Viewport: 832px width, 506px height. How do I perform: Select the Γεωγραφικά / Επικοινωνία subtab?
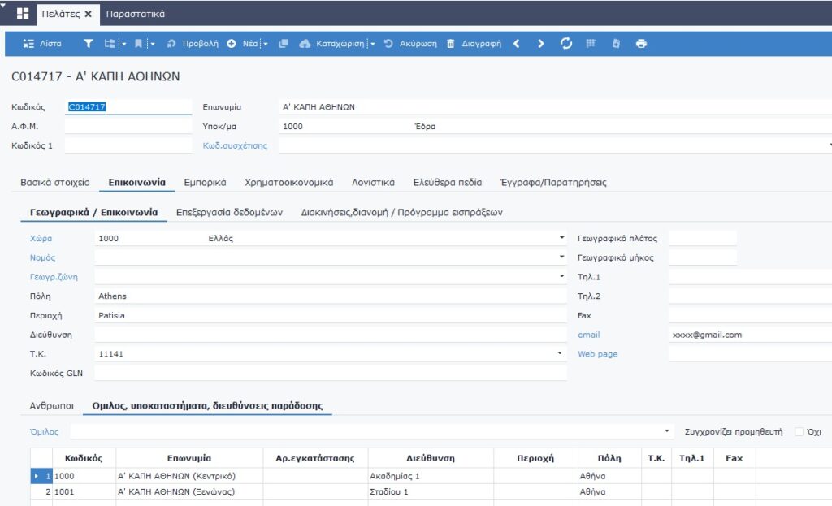[x=94, y=212]
